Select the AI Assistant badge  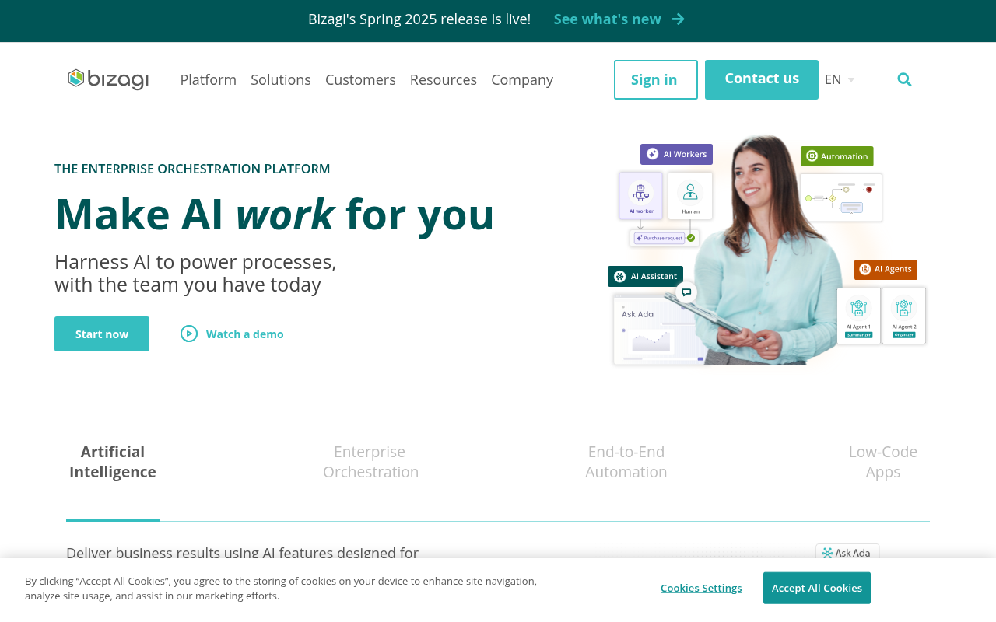tap(645, 276)
